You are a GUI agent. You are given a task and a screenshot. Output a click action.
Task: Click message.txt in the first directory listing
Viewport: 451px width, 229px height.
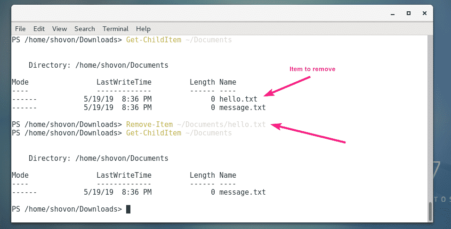click(242, 107)
